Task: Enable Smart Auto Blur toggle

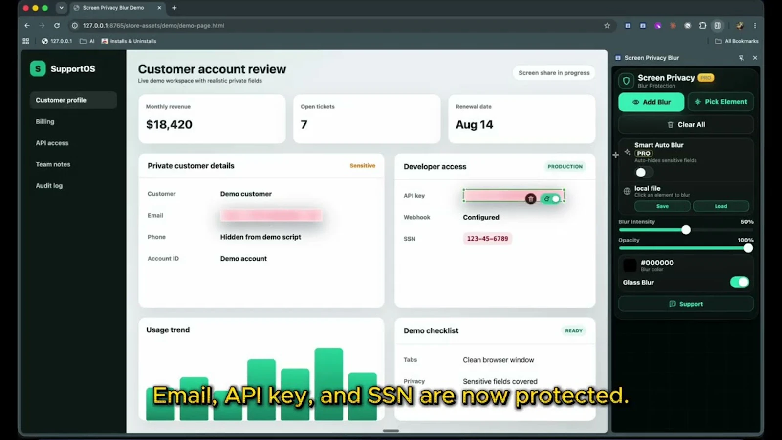Action: click(x=644, y=173)
